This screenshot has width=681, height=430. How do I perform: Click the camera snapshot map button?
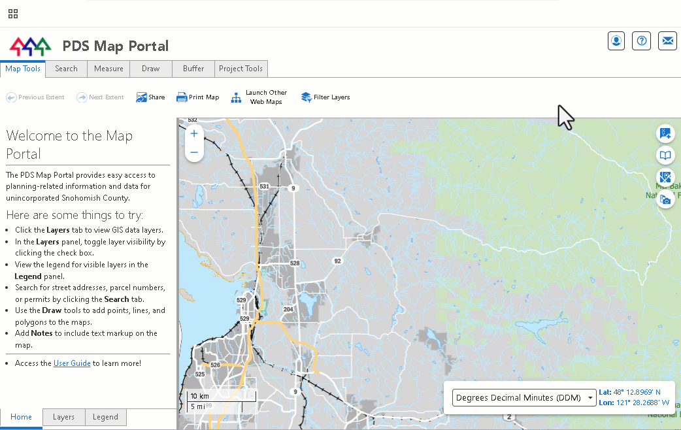665,199
